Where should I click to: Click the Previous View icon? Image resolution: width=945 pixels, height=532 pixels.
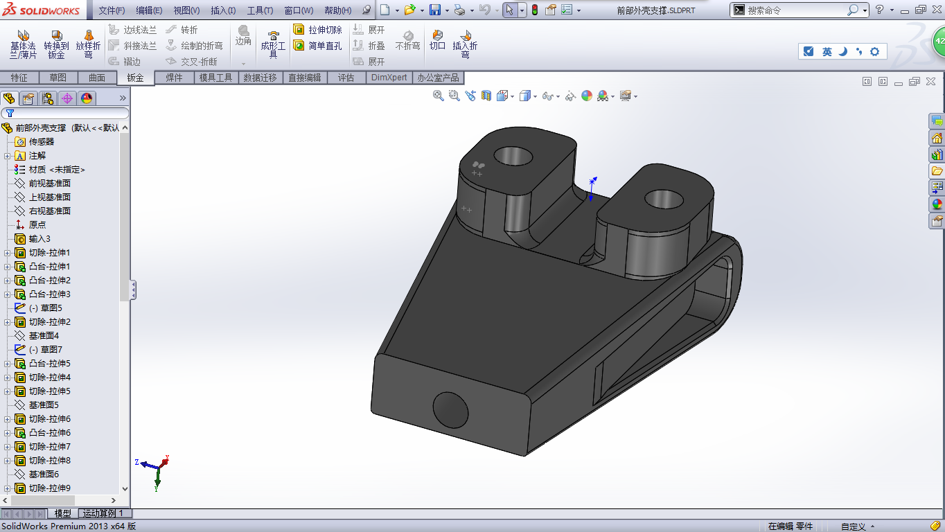pos(470,96)
